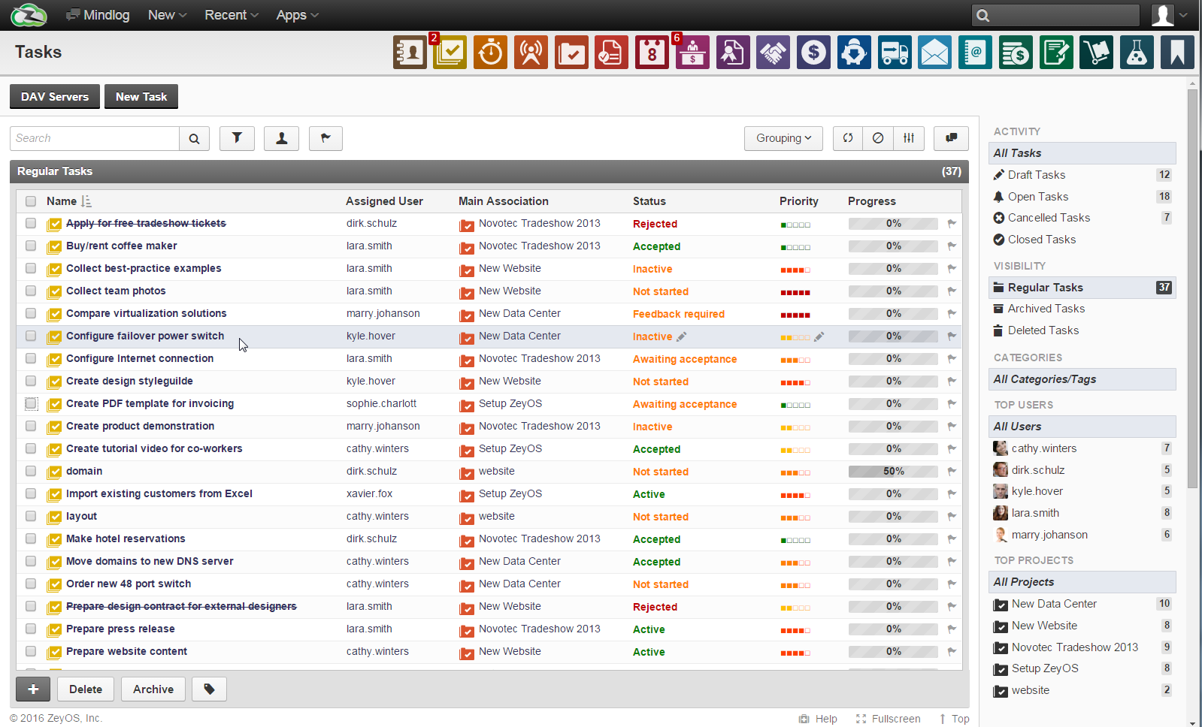Select Archived Tasks under Visibility
This screenshot has height=727, width=1202.
pos(1046,309)
